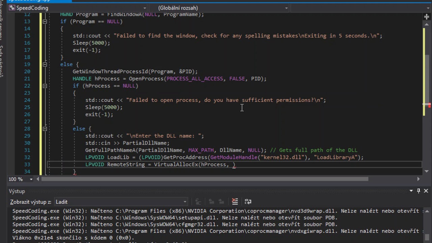
Task: Go to previous message in output
Action: coord(211,201)
